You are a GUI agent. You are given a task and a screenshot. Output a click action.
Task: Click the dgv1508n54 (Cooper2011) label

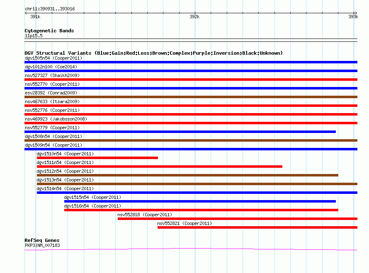tap(53, 136)
